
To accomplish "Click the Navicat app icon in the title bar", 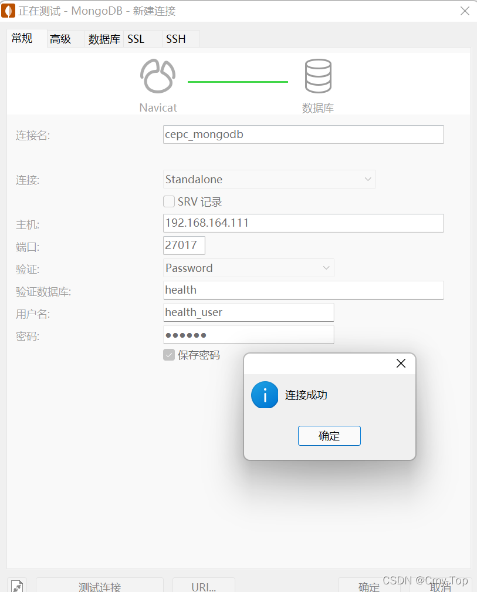I will pos(8,11).
